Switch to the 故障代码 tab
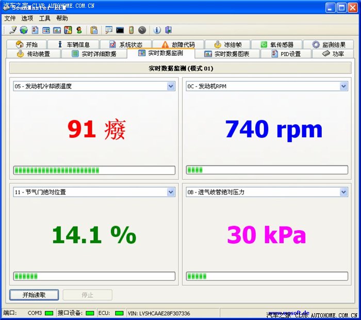361x320 pixels. (178, 45)
